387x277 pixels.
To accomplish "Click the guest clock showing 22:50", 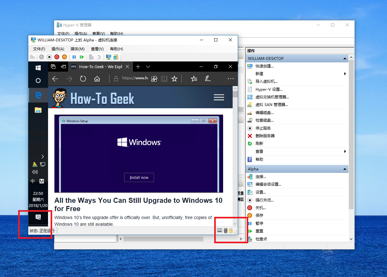I will pos(38,193).
